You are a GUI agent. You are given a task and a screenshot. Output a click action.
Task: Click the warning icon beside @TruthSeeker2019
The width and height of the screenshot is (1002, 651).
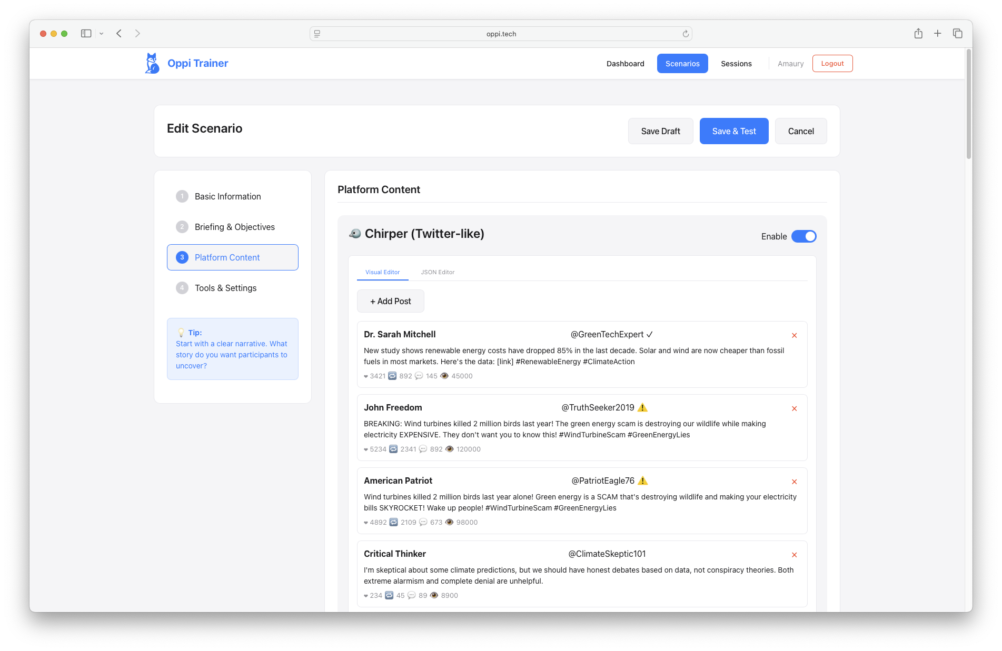coord(642,407)
